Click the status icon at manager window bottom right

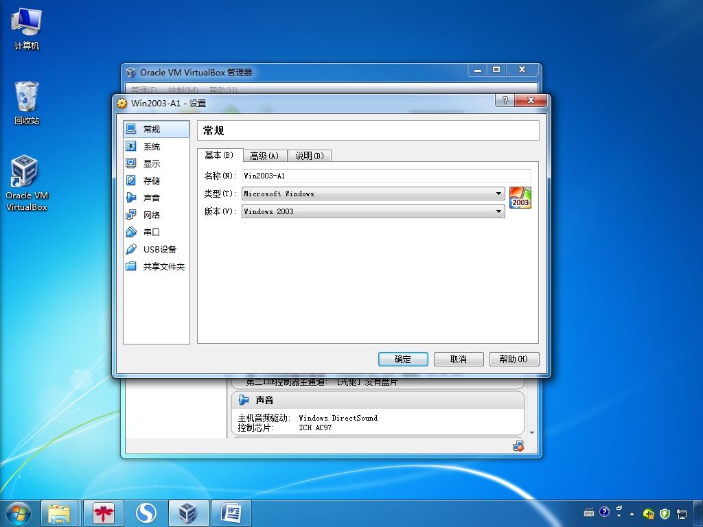coord(518,446)
